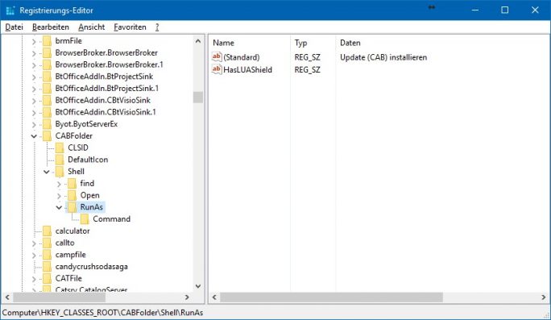Select the calculator key label
The height and width of the screenshot is (320, 551).
click(72, 231)
